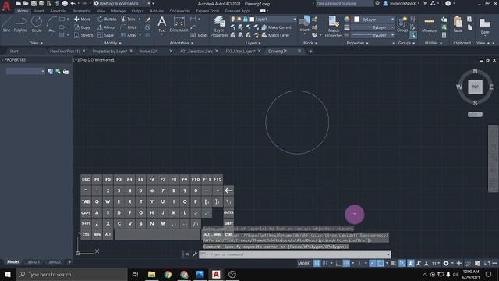Open Windows Start menu
Screen dimensions: 499x281
pos(7,274)
